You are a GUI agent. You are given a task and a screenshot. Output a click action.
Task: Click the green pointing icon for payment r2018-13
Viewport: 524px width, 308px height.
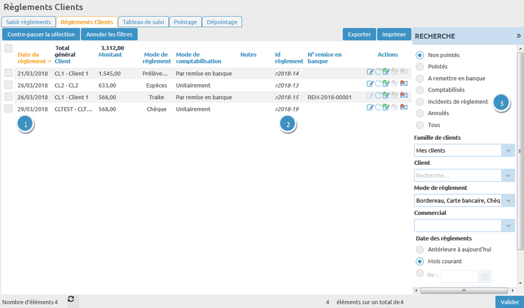[x=386, y=84]
